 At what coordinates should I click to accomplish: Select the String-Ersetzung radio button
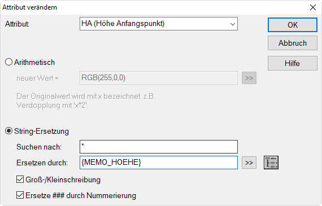(8, 131)
